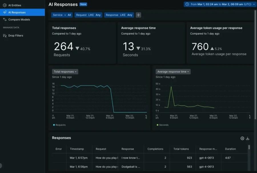
Task: Toggle the Seconds legend item
Action: 162,125
